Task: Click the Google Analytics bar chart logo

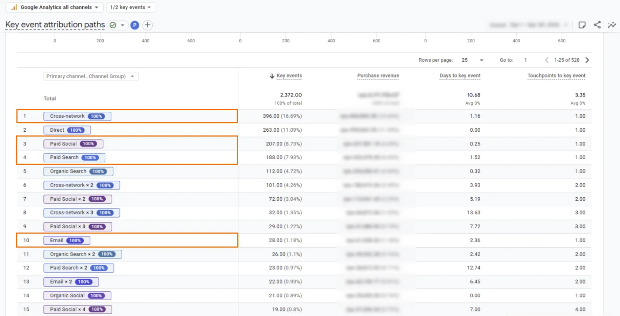Action: 14,7
